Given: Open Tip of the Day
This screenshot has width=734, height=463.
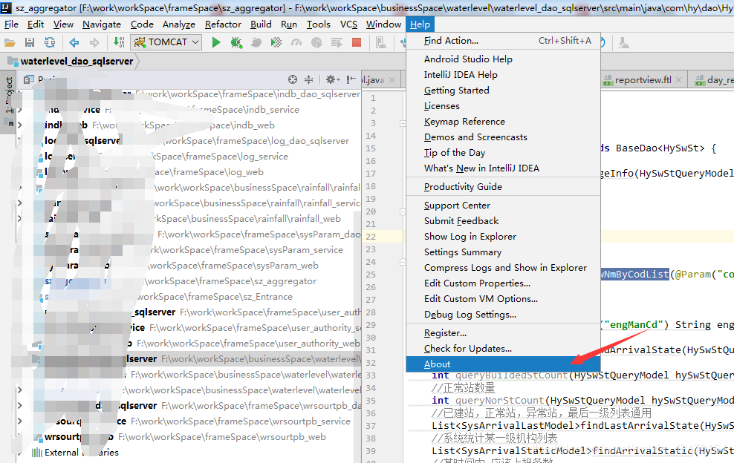Looking at the screenshot, I should click(x=503, y=152).
